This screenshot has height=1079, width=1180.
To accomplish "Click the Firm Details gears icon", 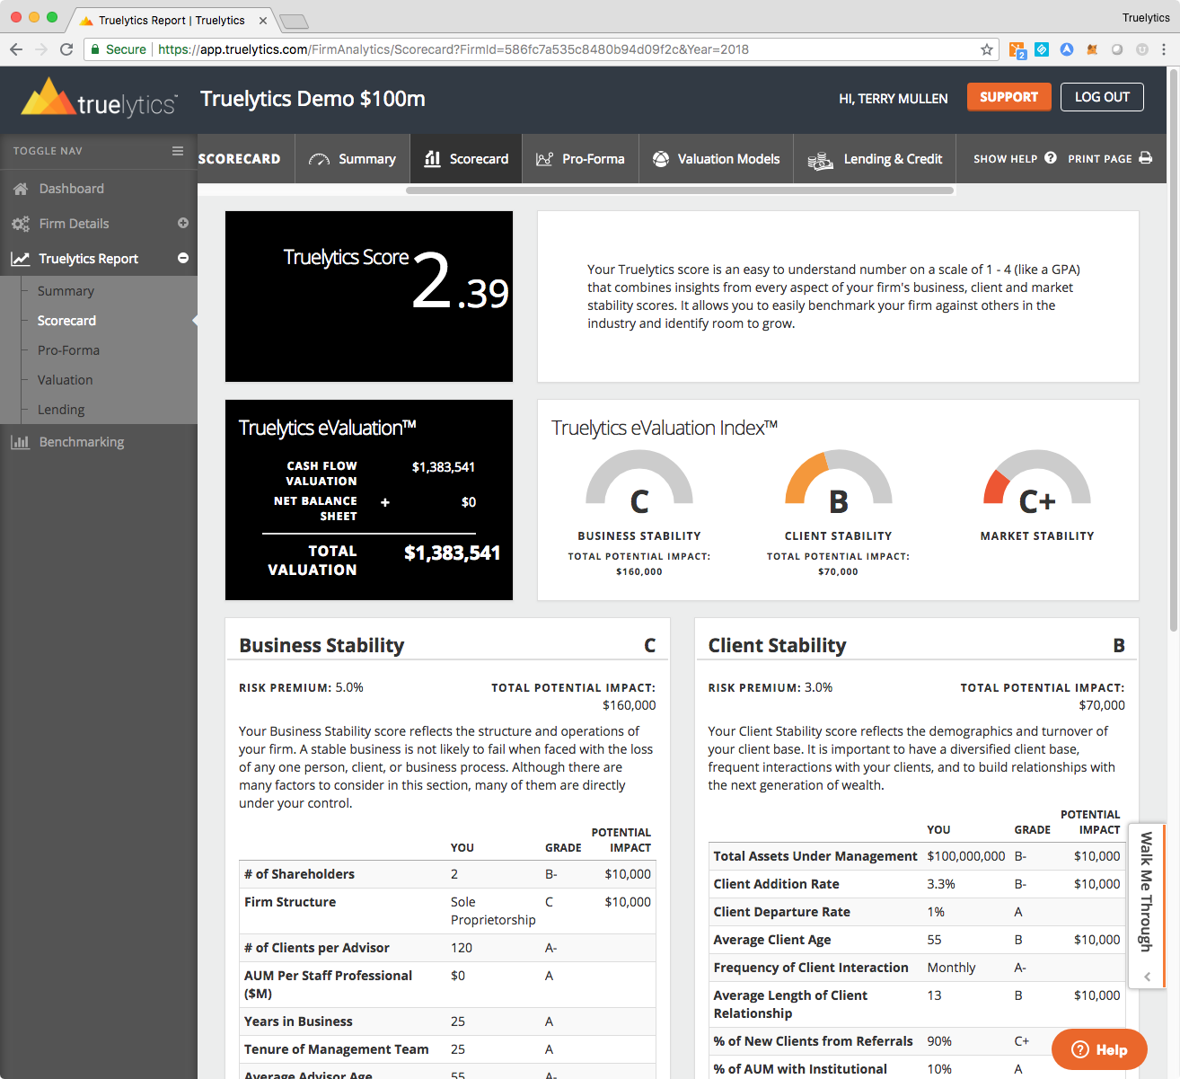I will coord(20,224).
